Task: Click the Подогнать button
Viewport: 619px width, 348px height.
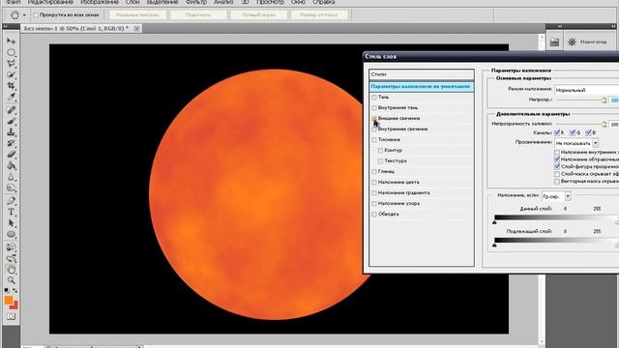Action: [198, 15]
